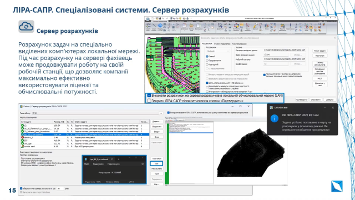
Task: Click the save disk icon in quick access toolbar
Action: tap(160, 18)
